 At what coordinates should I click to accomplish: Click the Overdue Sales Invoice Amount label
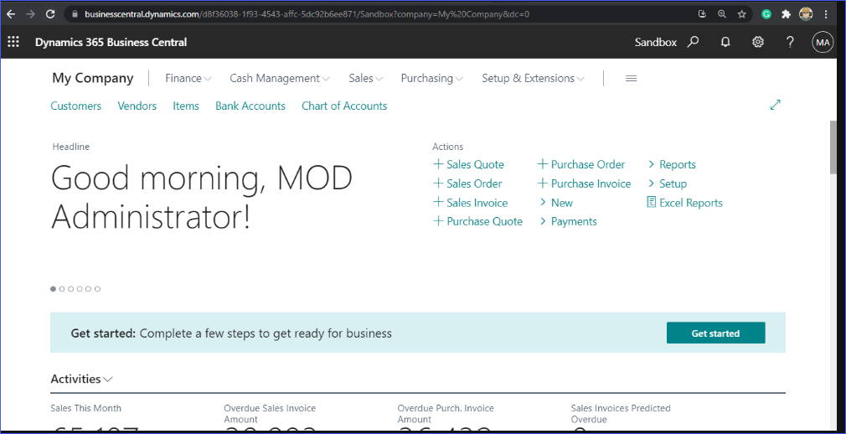[x=270, y=414]
